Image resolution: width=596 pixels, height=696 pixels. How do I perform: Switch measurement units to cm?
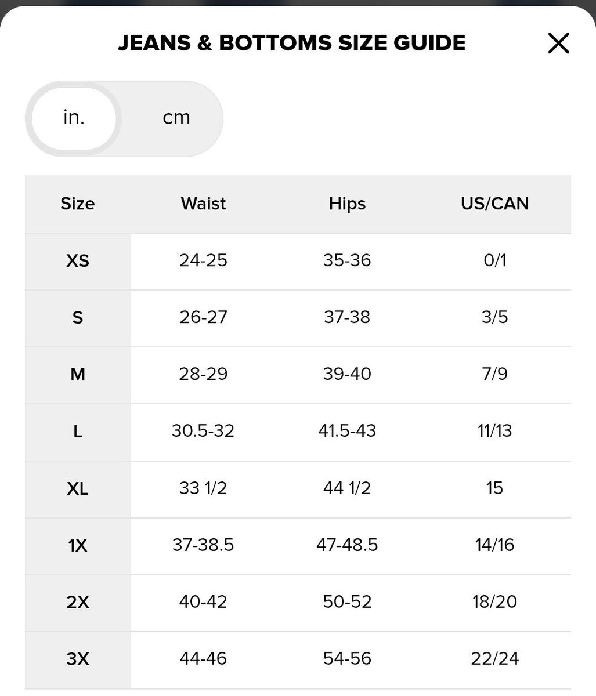tap(176, 118)
